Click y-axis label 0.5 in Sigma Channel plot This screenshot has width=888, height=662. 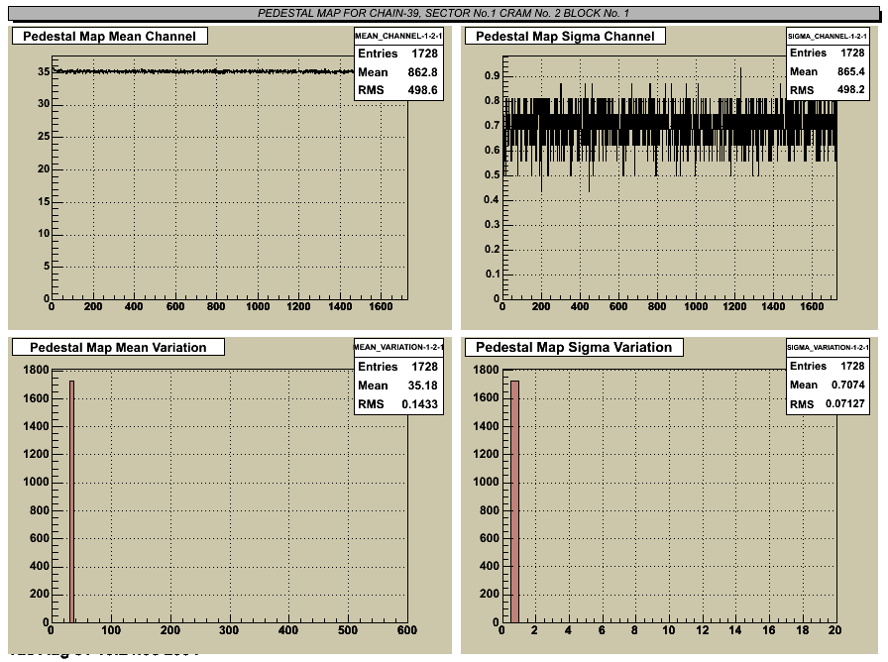point(493,175)
